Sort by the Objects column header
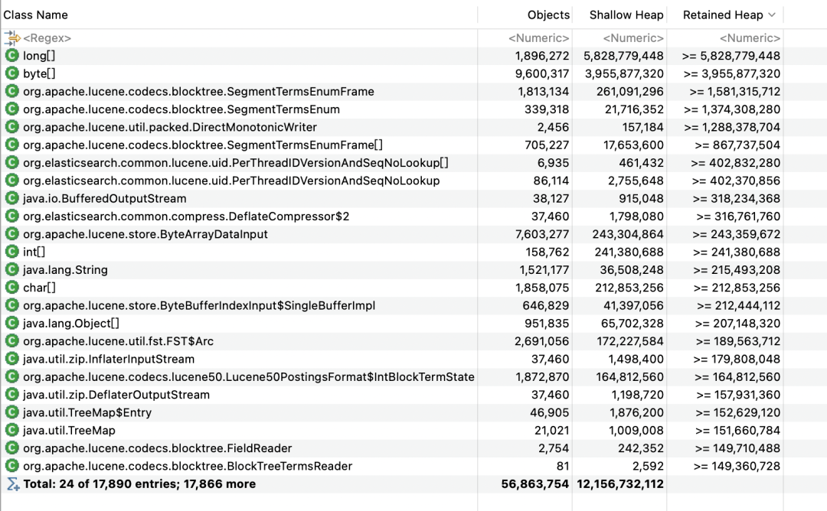 [x=548, y=15]
